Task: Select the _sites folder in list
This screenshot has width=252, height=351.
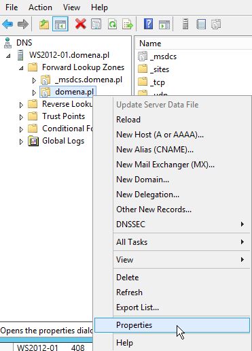Action: pos(160,69)
